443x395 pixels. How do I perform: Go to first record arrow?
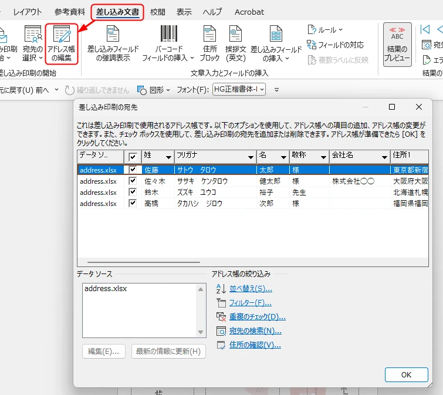coord(425,29)
